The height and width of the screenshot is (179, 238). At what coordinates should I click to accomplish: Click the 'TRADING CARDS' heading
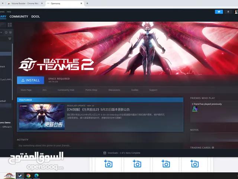point(200,148)
